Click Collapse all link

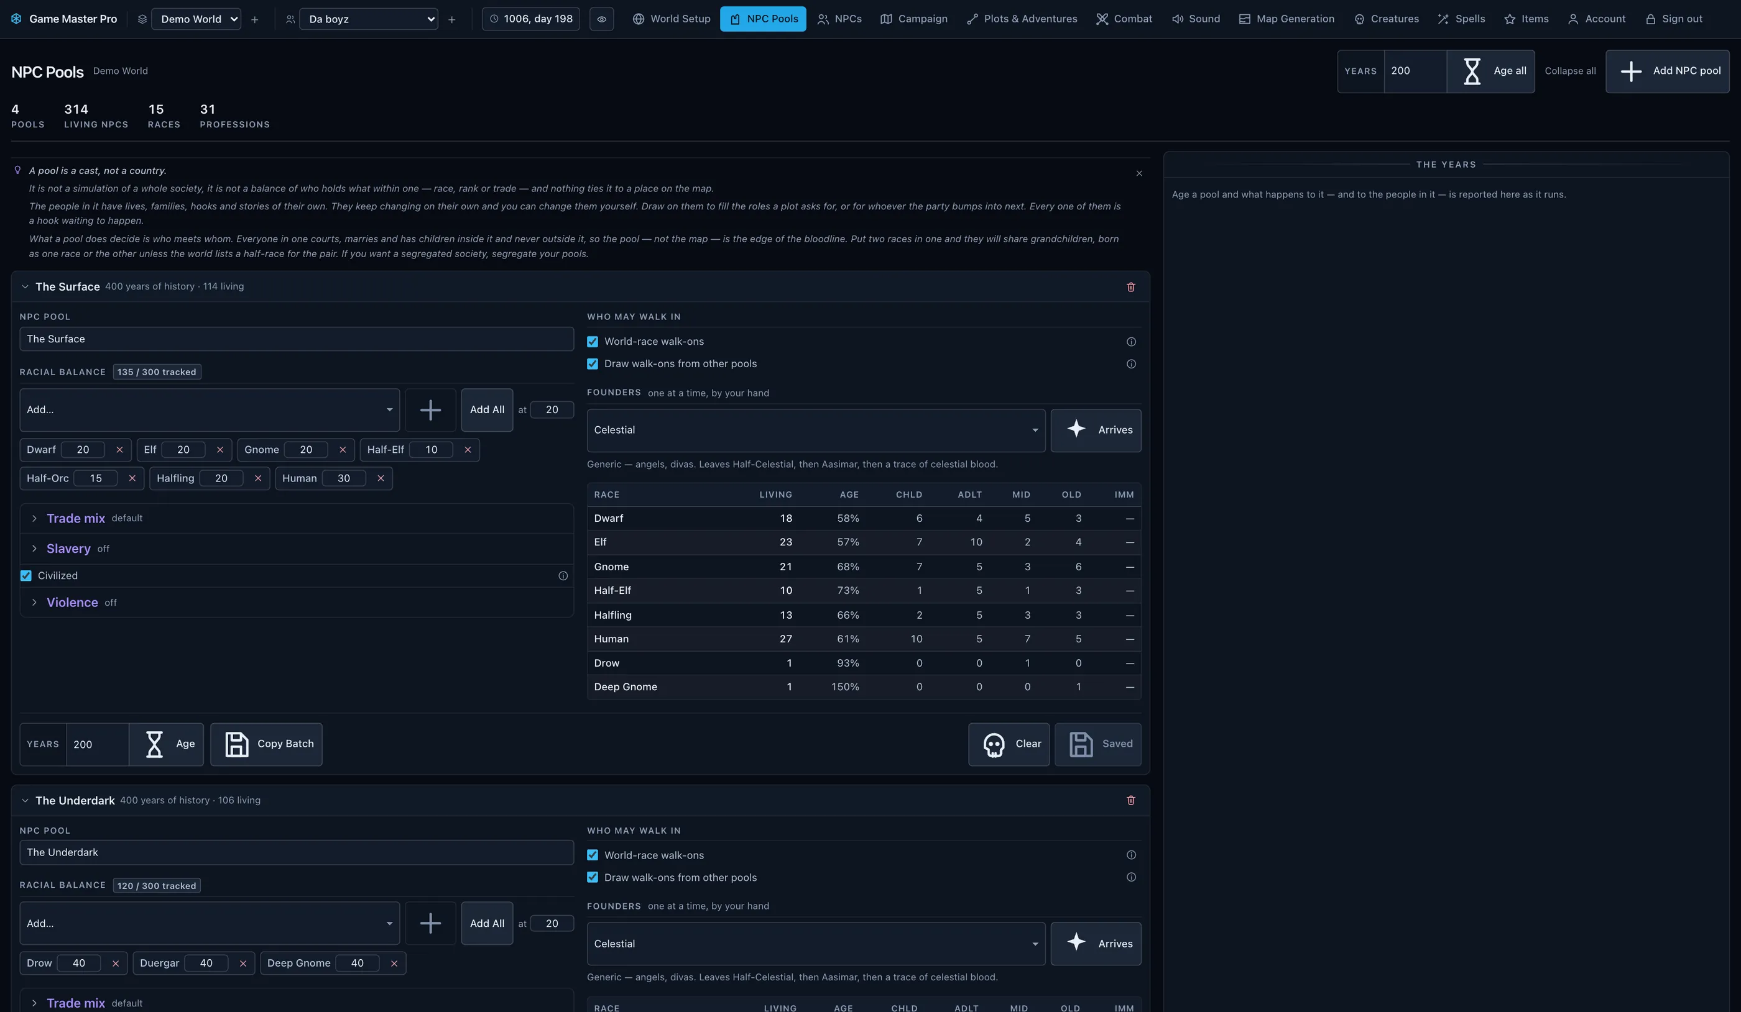pos(1569,71)
